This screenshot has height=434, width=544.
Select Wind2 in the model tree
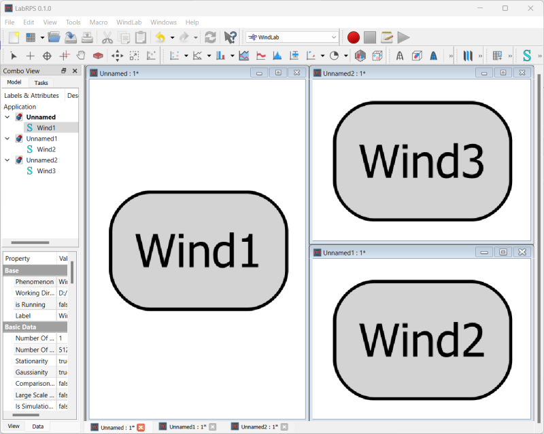coord(46,149)
